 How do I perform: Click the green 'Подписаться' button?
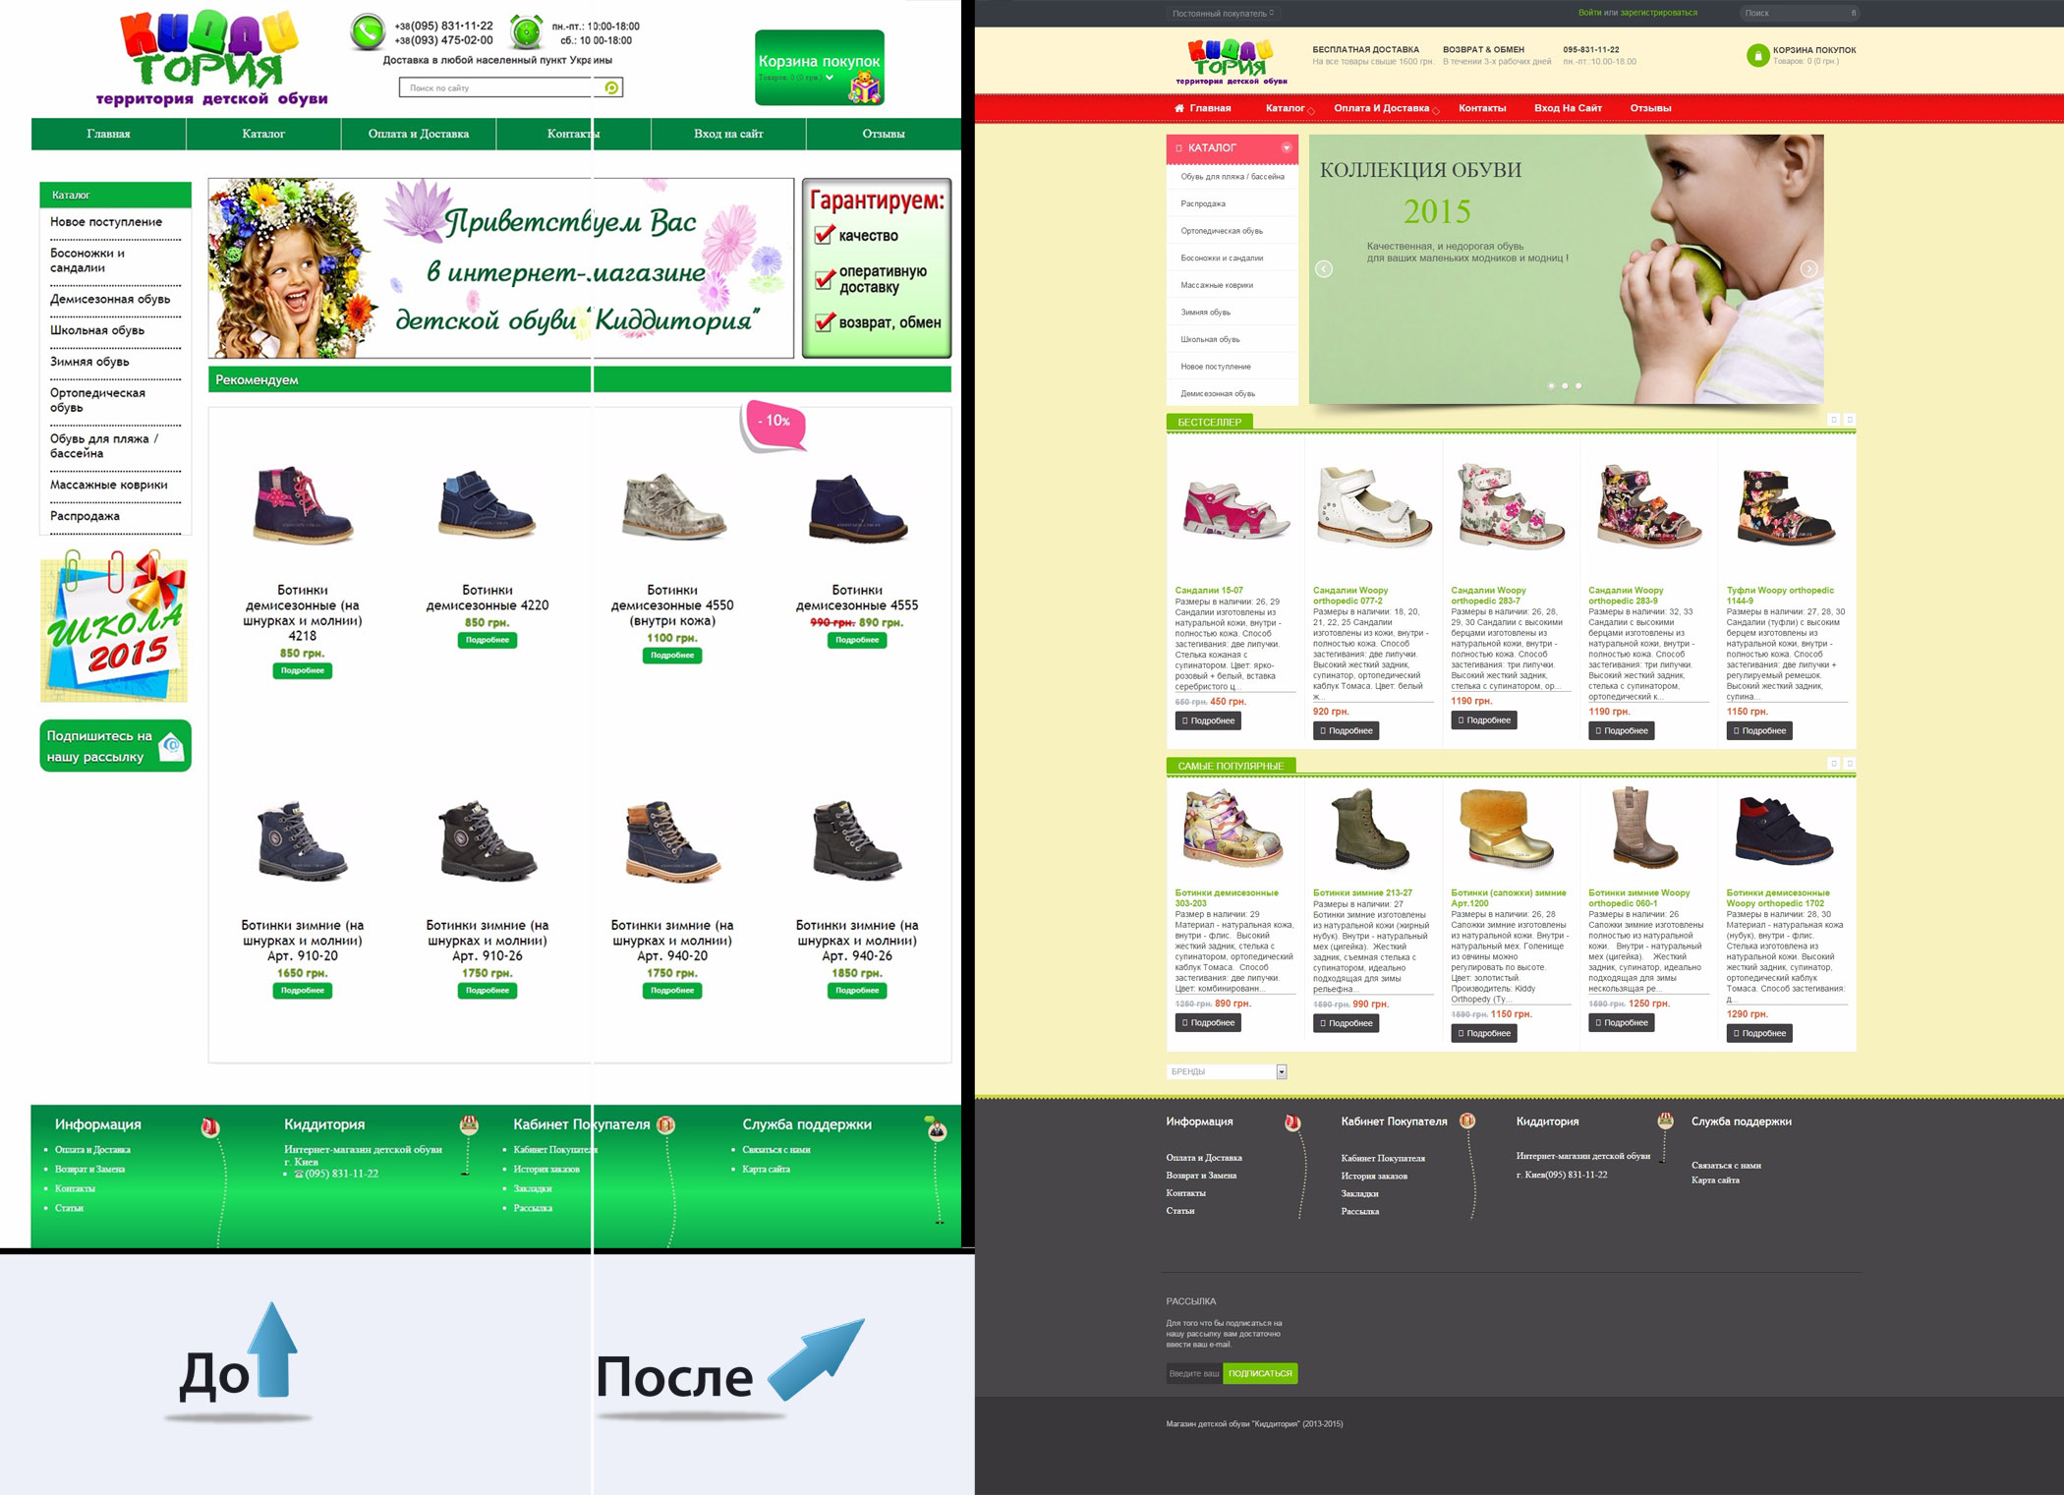[x=1260, y=1373]
